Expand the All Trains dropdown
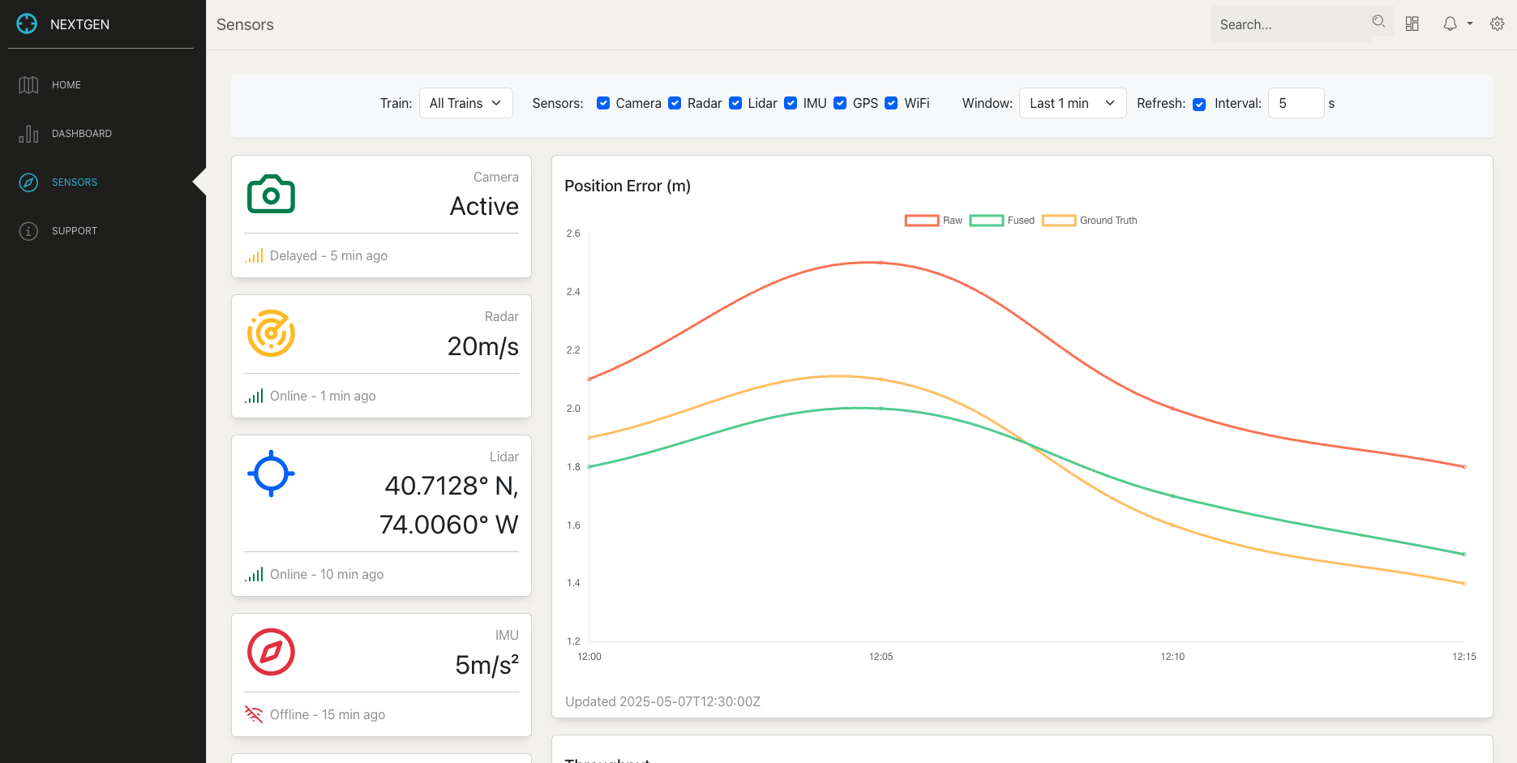Image resolution: width=1517 pixels, height=763 pixels. [465, 103]
